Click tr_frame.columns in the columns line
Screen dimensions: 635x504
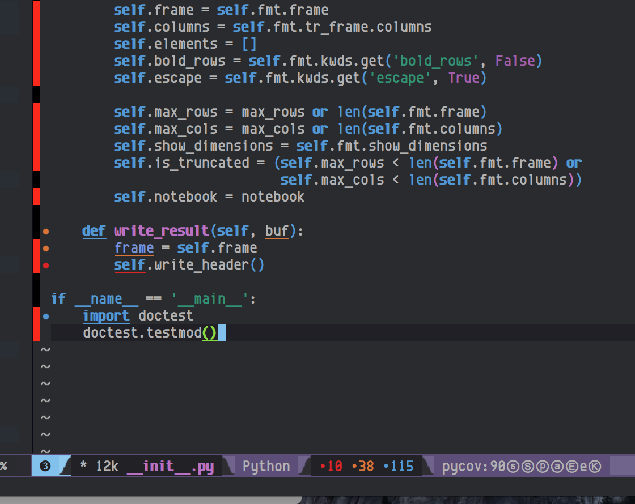tap(369, 27)
